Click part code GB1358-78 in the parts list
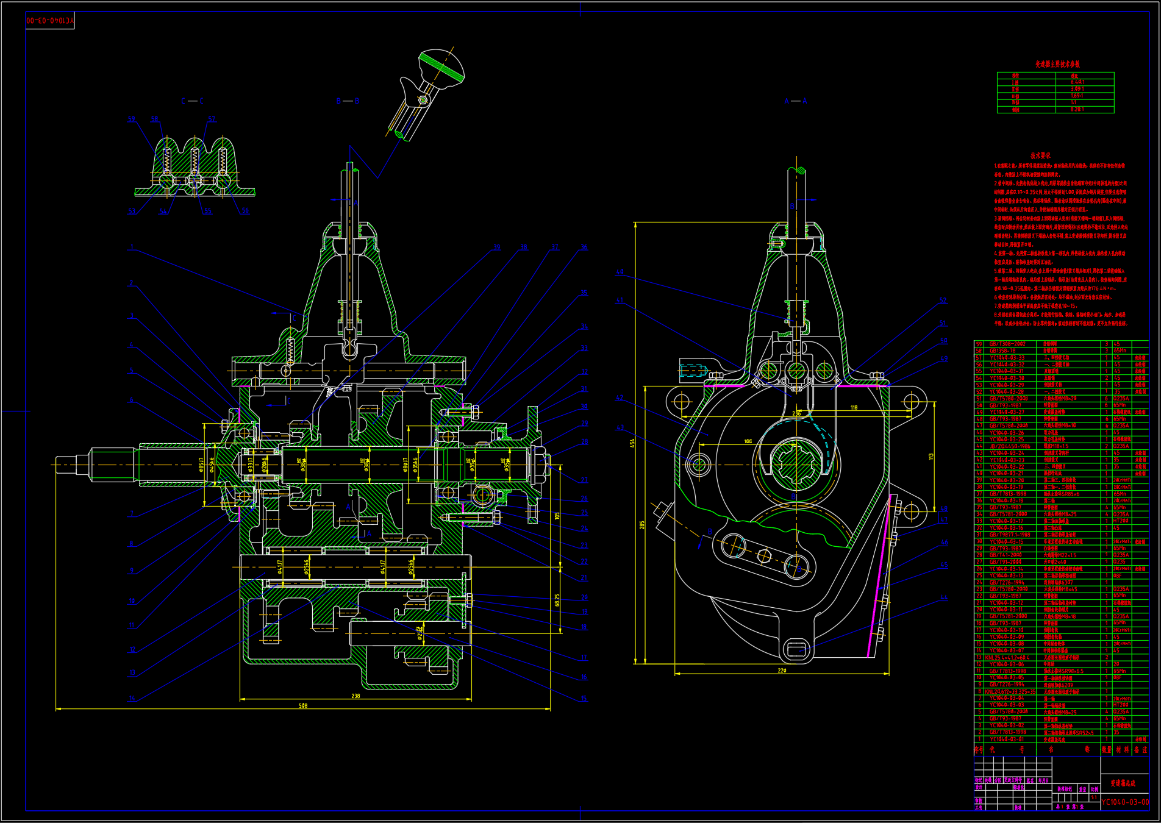Viewport: 1161px width, 823px height. tap(1003, 351)
